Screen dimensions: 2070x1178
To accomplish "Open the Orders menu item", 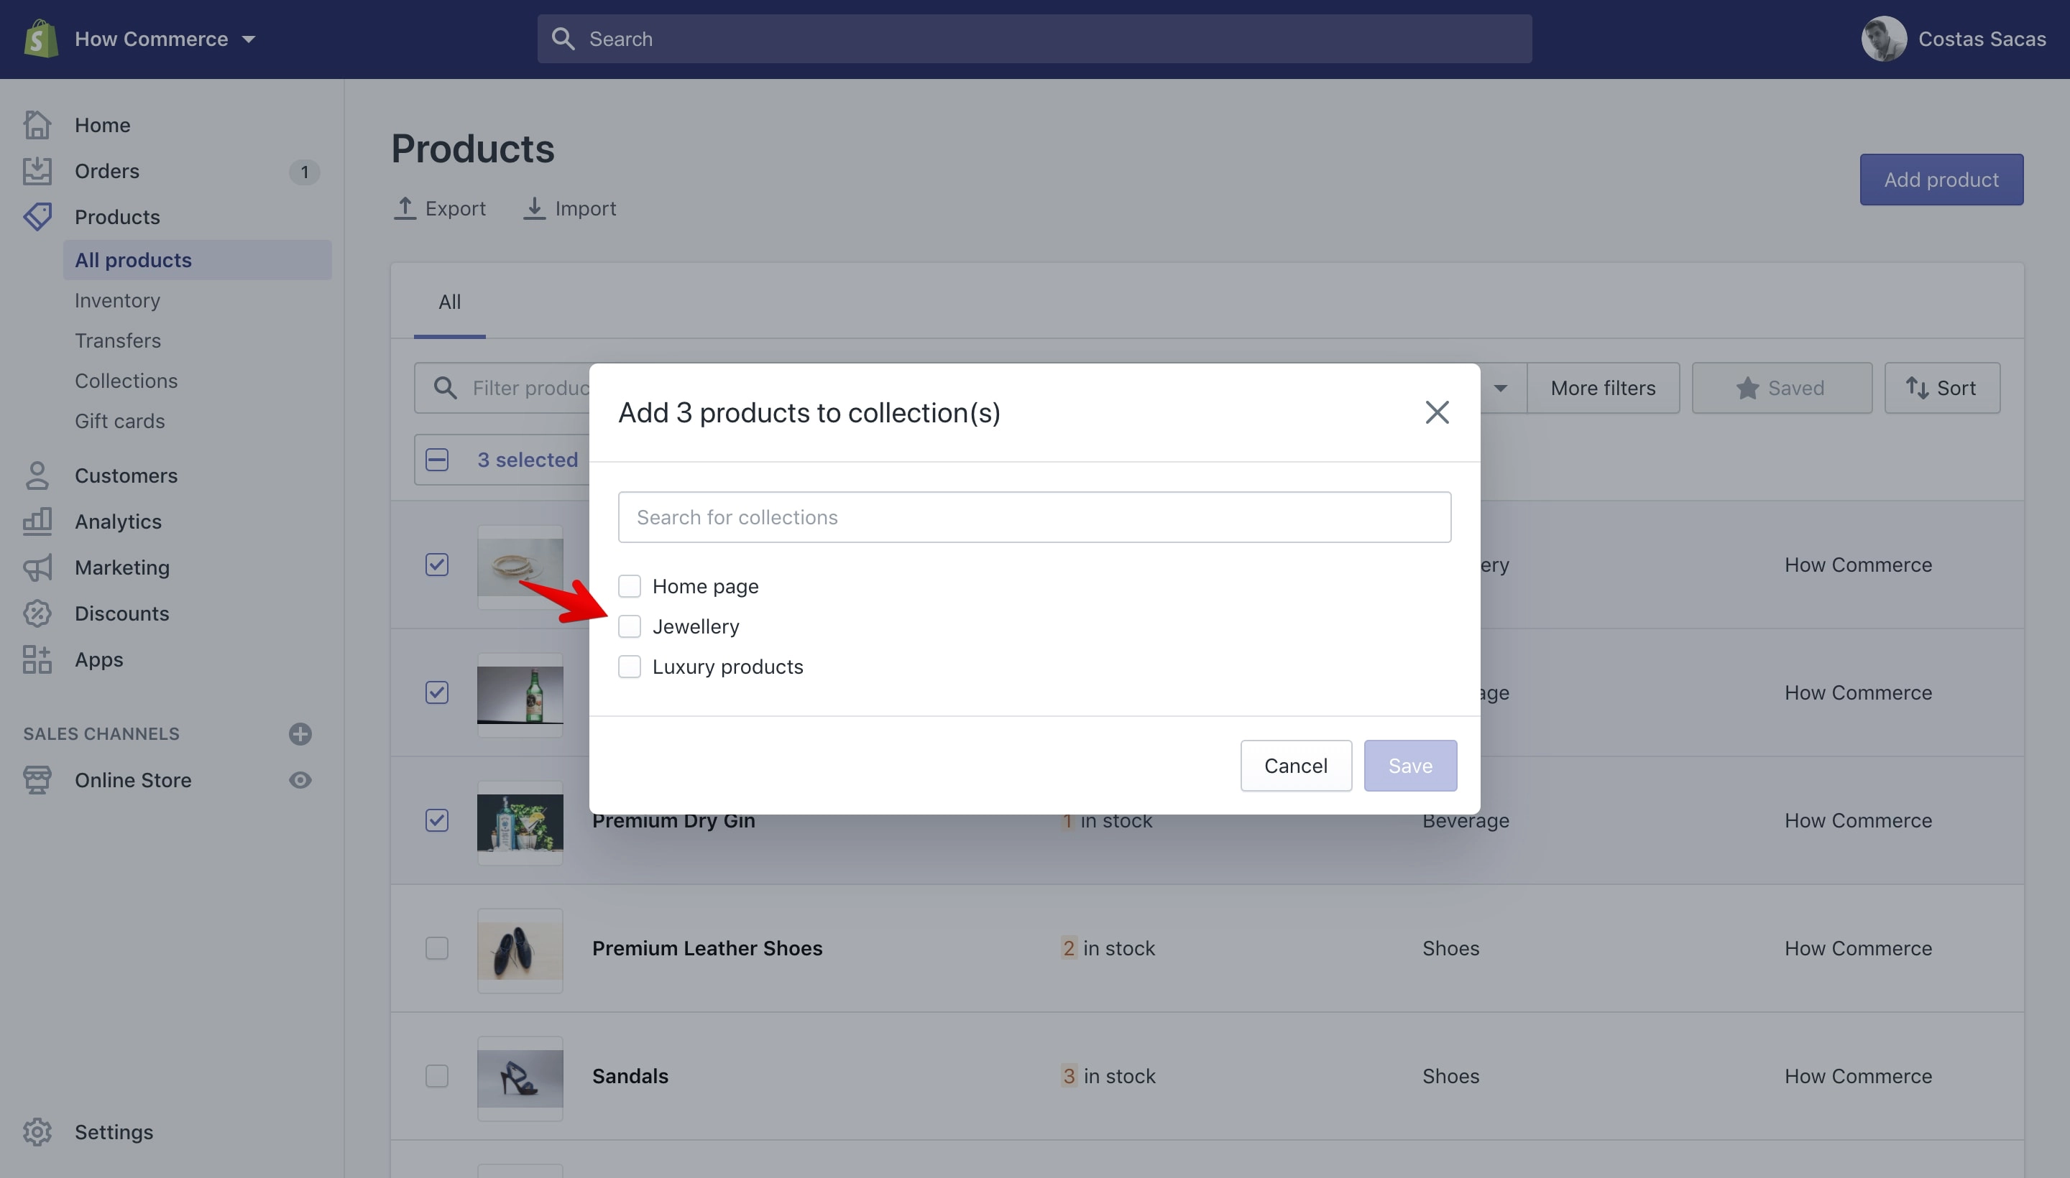I will [107, 171].
